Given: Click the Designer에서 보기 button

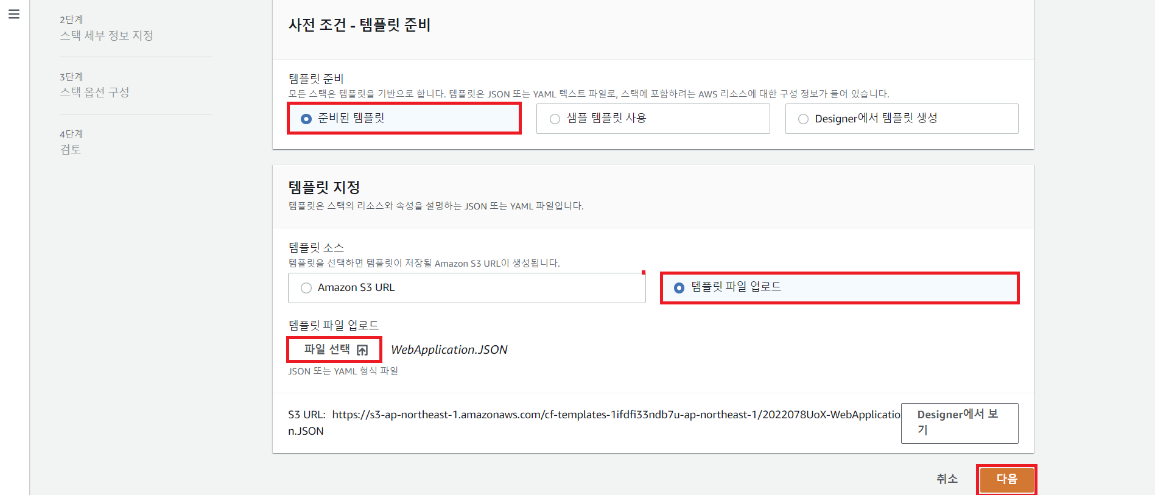Looking at the screenshot, I should 960,423.
